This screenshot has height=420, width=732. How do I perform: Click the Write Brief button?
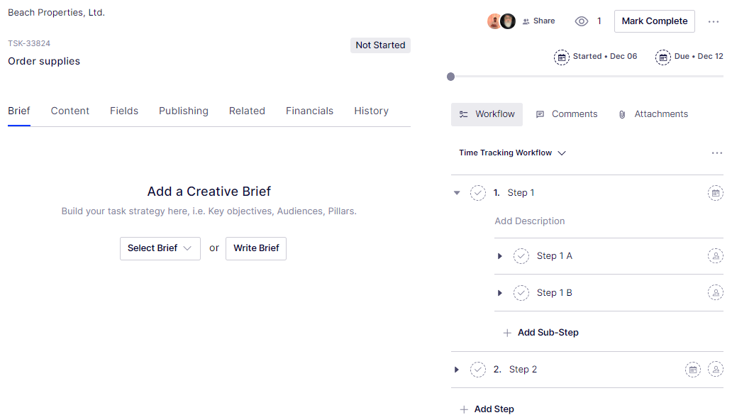[x=256, y=248]
